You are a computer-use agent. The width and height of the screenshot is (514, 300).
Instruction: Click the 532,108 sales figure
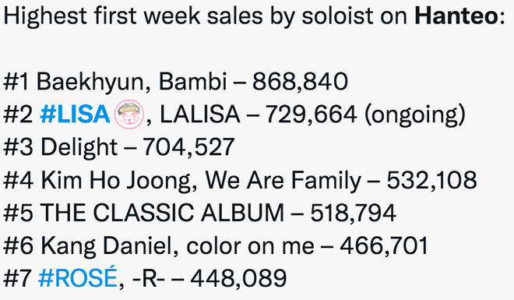(x=431, y=180)
